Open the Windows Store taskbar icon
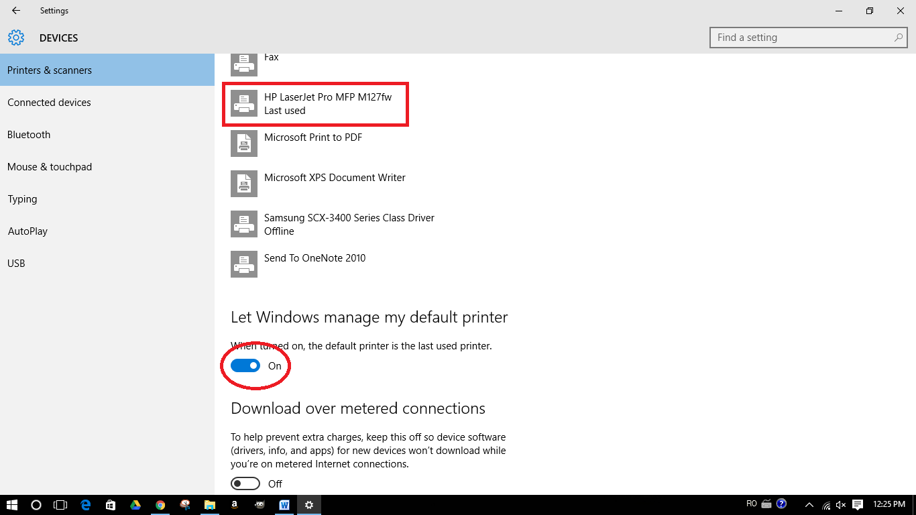This screenshot has height=515, width=916. (x=111, y=505)
